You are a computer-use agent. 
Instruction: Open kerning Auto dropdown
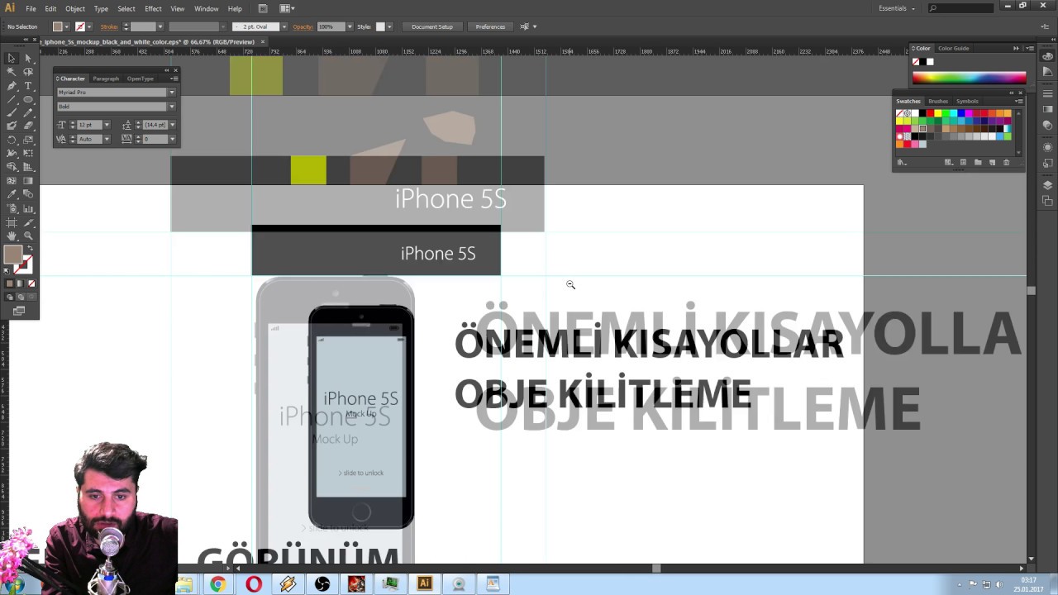(107, 139)
